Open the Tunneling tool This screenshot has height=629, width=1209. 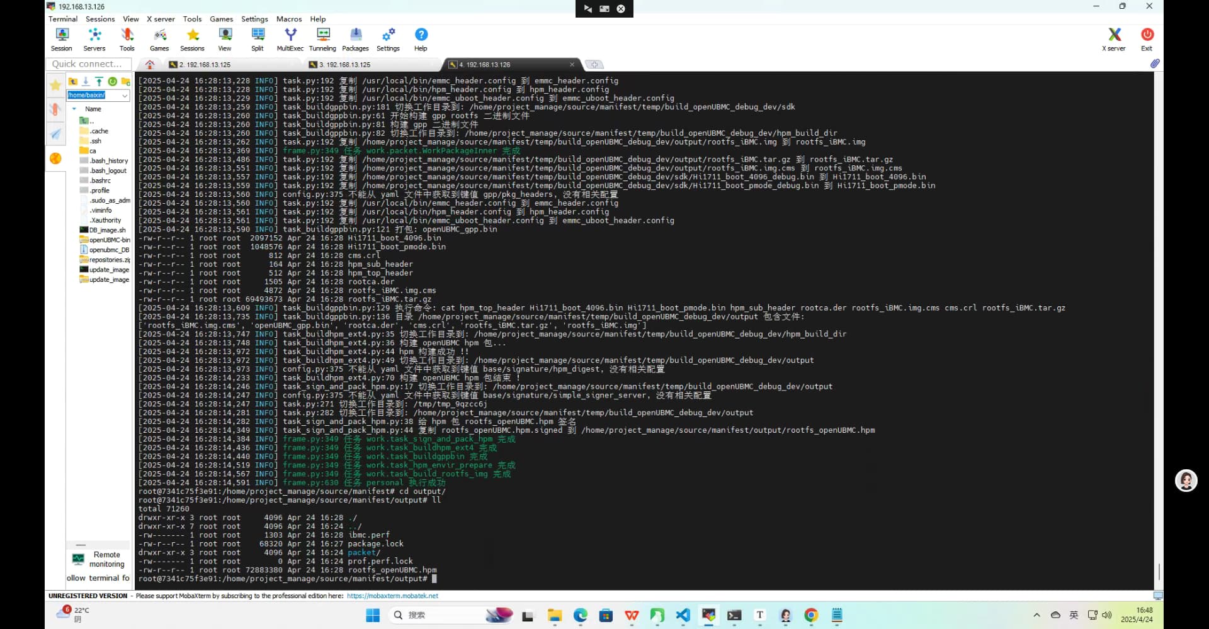(322, 39)
